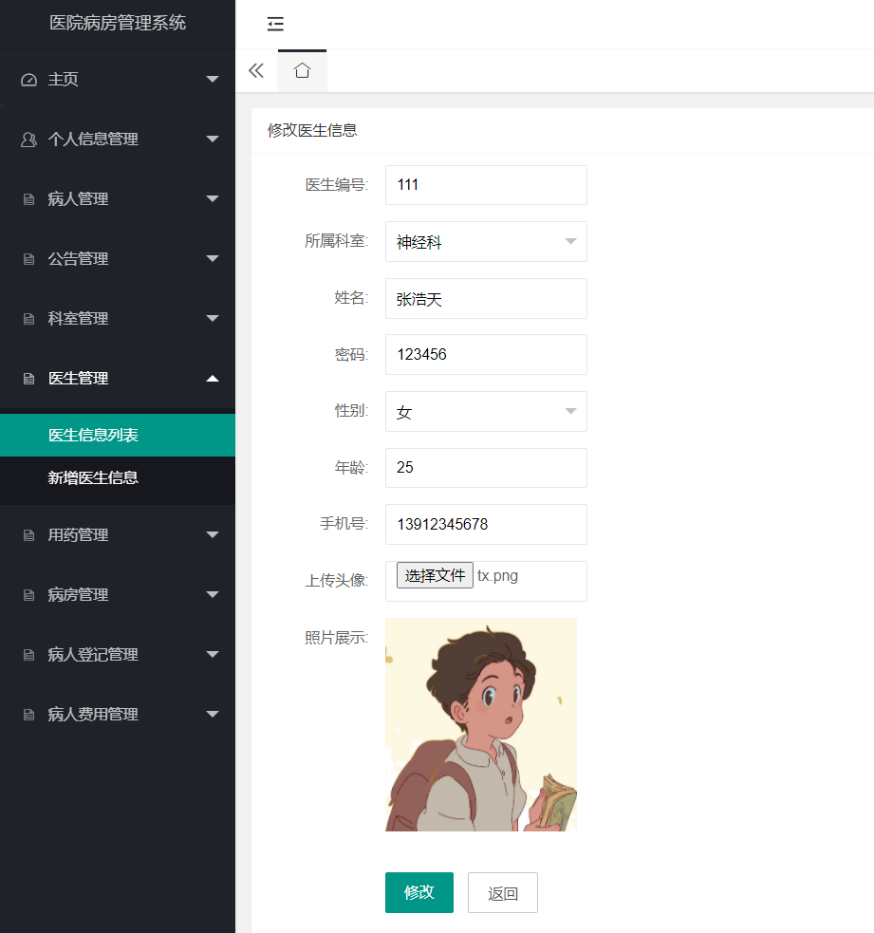Select 新增医生信息 submenu item
Viewport: 874px width, 933px height.
(118, 477)
